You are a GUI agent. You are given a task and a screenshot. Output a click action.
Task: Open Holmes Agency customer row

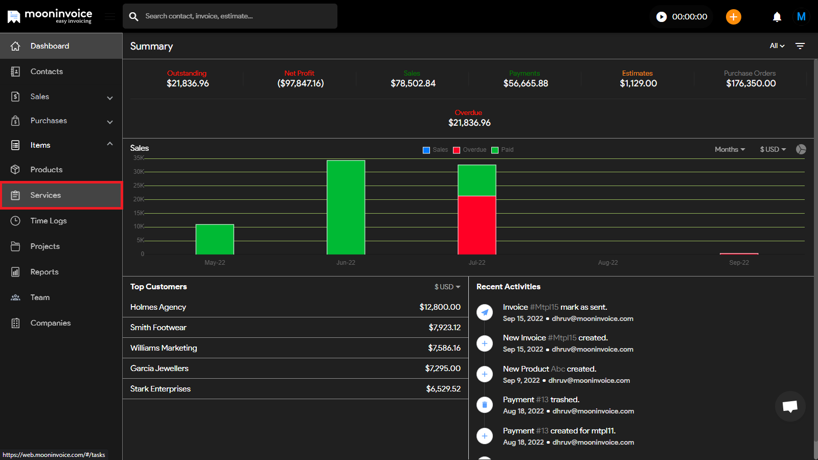296,307
